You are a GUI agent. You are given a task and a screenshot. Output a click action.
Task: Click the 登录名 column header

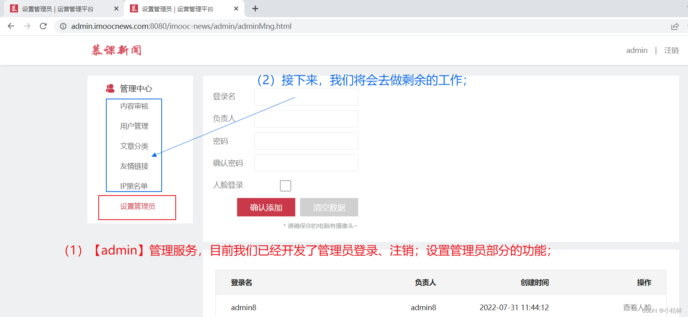(x=242, y=283)
